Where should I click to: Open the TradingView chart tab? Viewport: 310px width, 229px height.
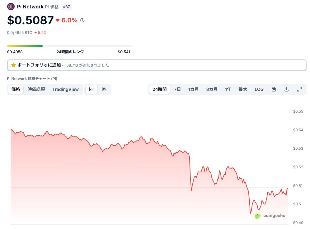(x=65, y=89)
